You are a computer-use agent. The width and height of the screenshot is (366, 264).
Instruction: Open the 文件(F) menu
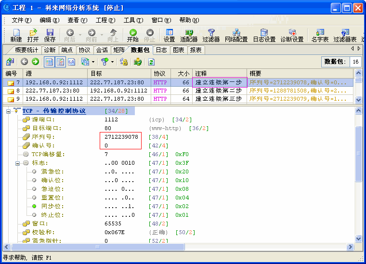(x=22, y=20)
